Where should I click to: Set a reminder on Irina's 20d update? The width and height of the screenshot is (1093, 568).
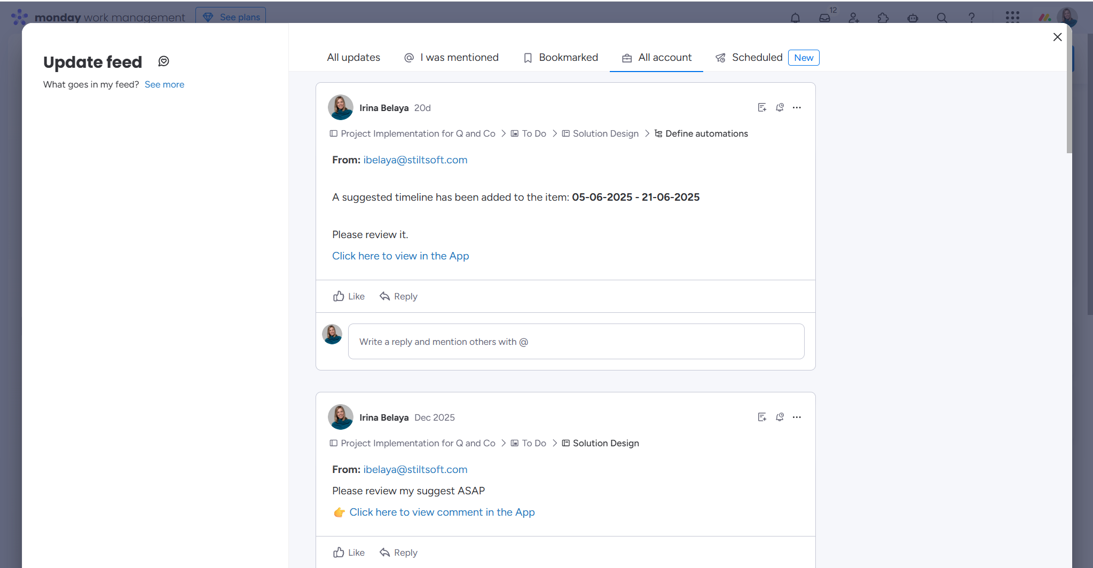tap(780, 107)
